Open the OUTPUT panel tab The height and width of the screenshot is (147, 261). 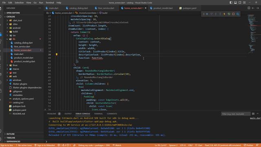pyautogui.click(x=68, y=114)
